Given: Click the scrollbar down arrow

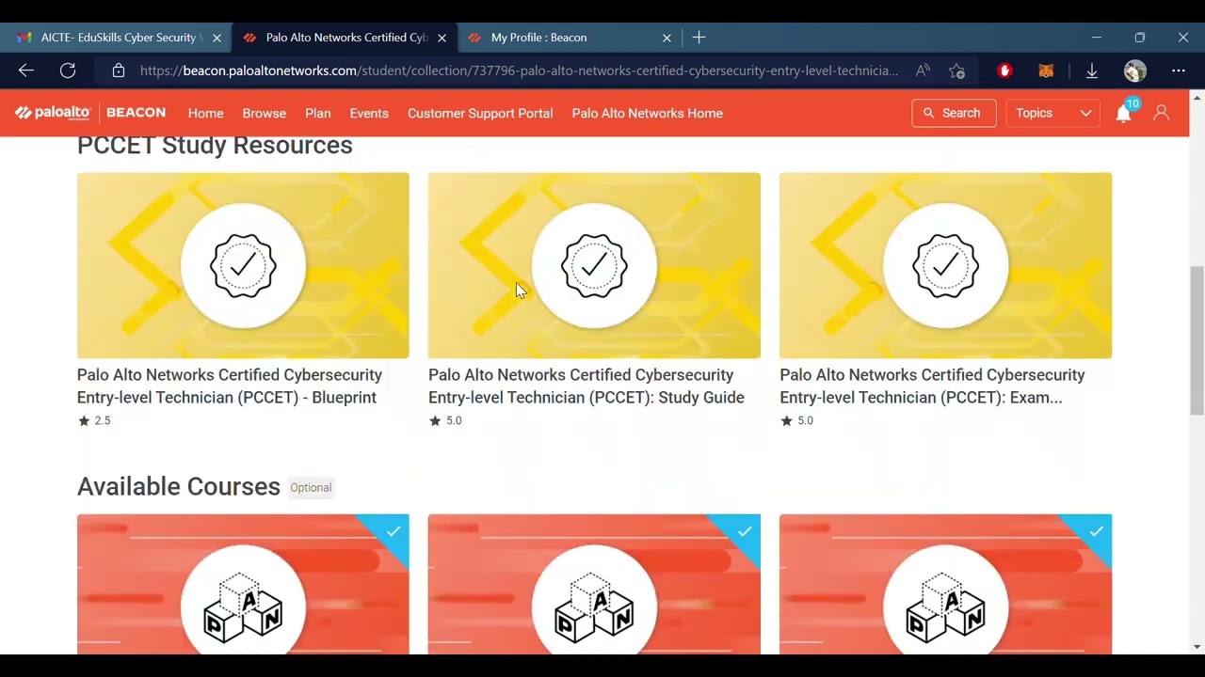Looking at the screenshot, I should click(1197, 647).
